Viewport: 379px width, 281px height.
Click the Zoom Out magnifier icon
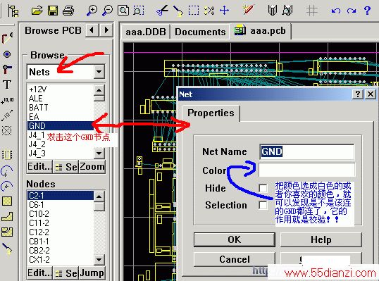[x=107, y=11]
